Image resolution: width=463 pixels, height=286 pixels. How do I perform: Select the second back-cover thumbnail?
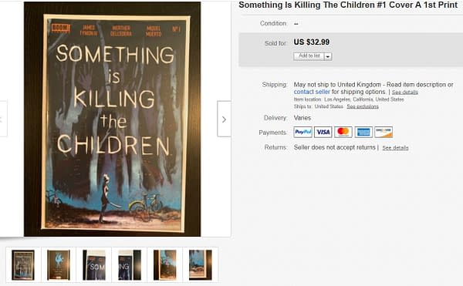[59, 264]
